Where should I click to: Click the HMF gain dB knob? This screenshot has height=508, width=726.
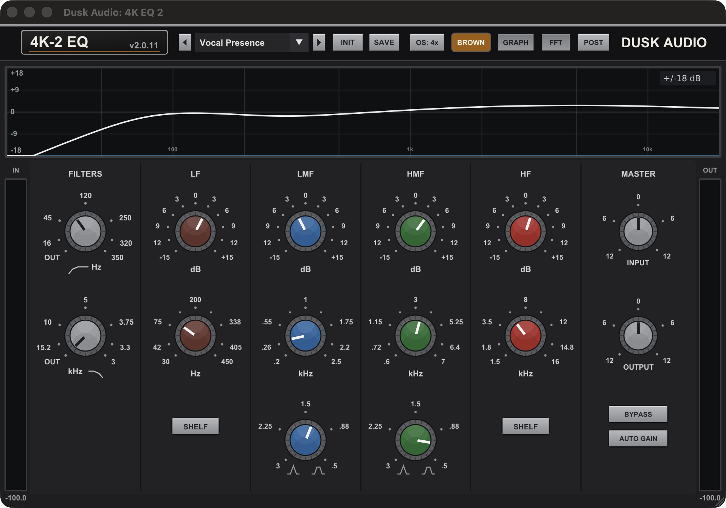pyautogui.click(x=416, y=231)
